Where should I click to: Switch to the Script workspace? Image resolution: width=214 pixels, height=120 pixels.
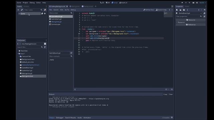click(x=114, y=3)
